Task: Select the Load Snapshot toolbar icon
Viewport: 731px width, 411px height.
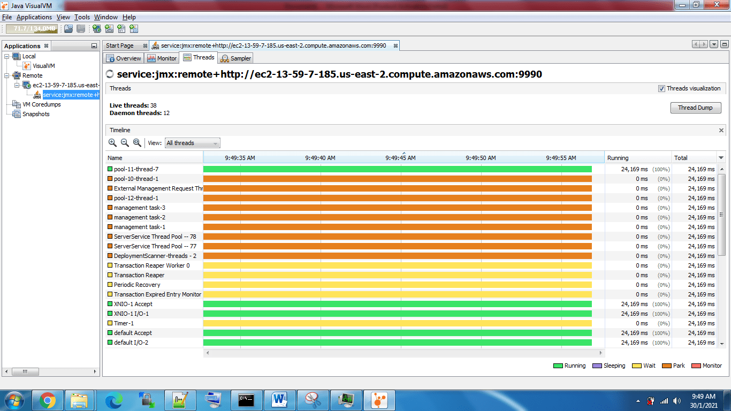Action: (68, 29)
